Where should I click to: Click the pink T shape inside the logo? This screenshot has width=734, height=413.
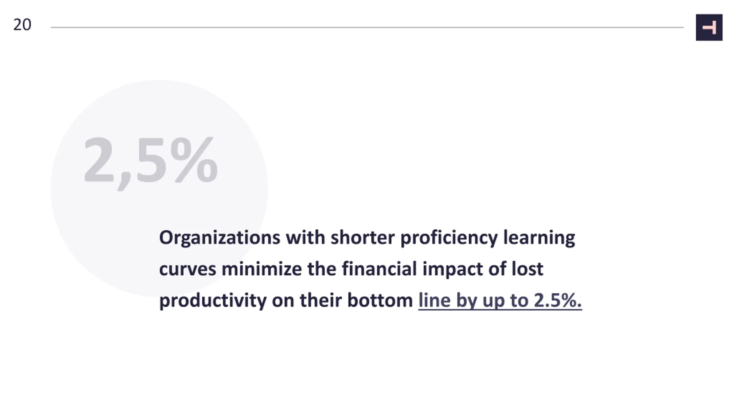709,28
